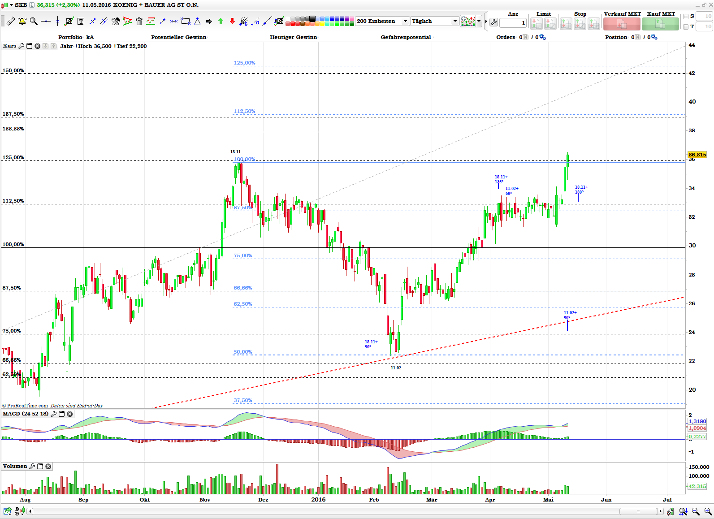Click the zoom in magnifier at bottom right
Screen dimensions: 714x519
click(708, 511)
